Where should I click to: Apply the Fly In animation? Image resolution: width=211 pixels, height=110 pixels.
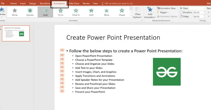click(61, 12)
